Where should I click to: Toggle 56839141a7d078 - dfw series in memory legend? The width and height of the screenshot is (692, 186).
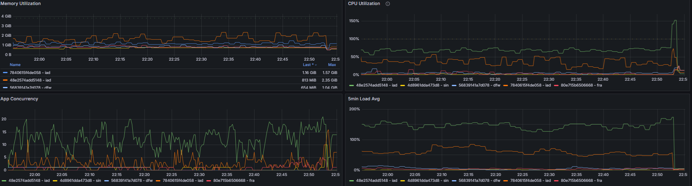(x=30, y=88)
